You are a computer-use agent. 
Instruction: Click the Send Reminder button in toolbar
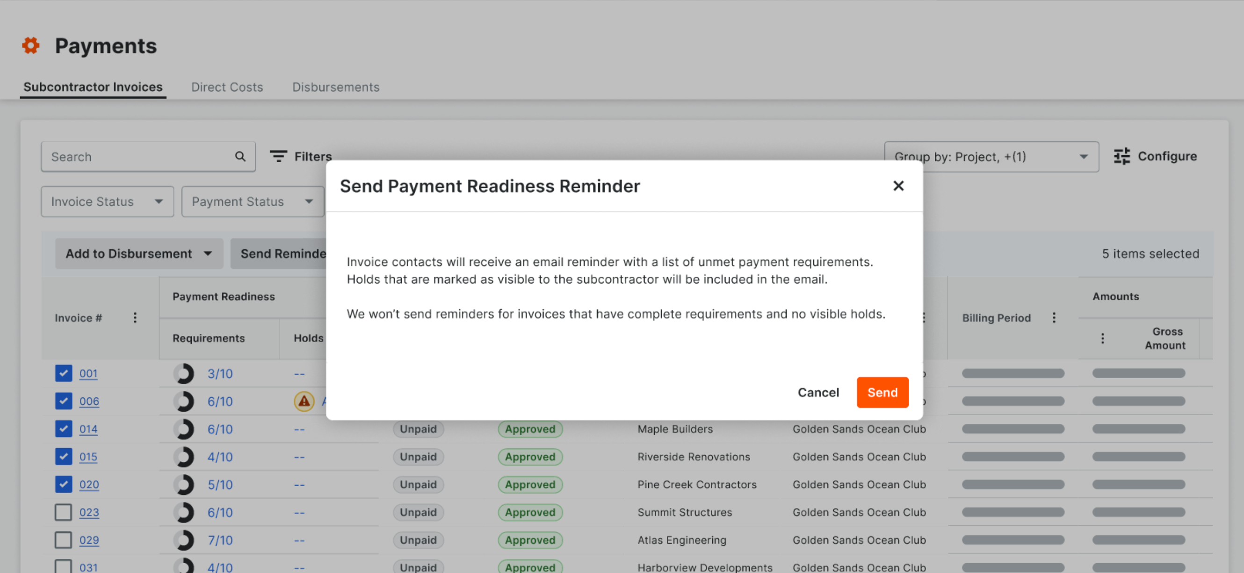click(x=279, y=253)
